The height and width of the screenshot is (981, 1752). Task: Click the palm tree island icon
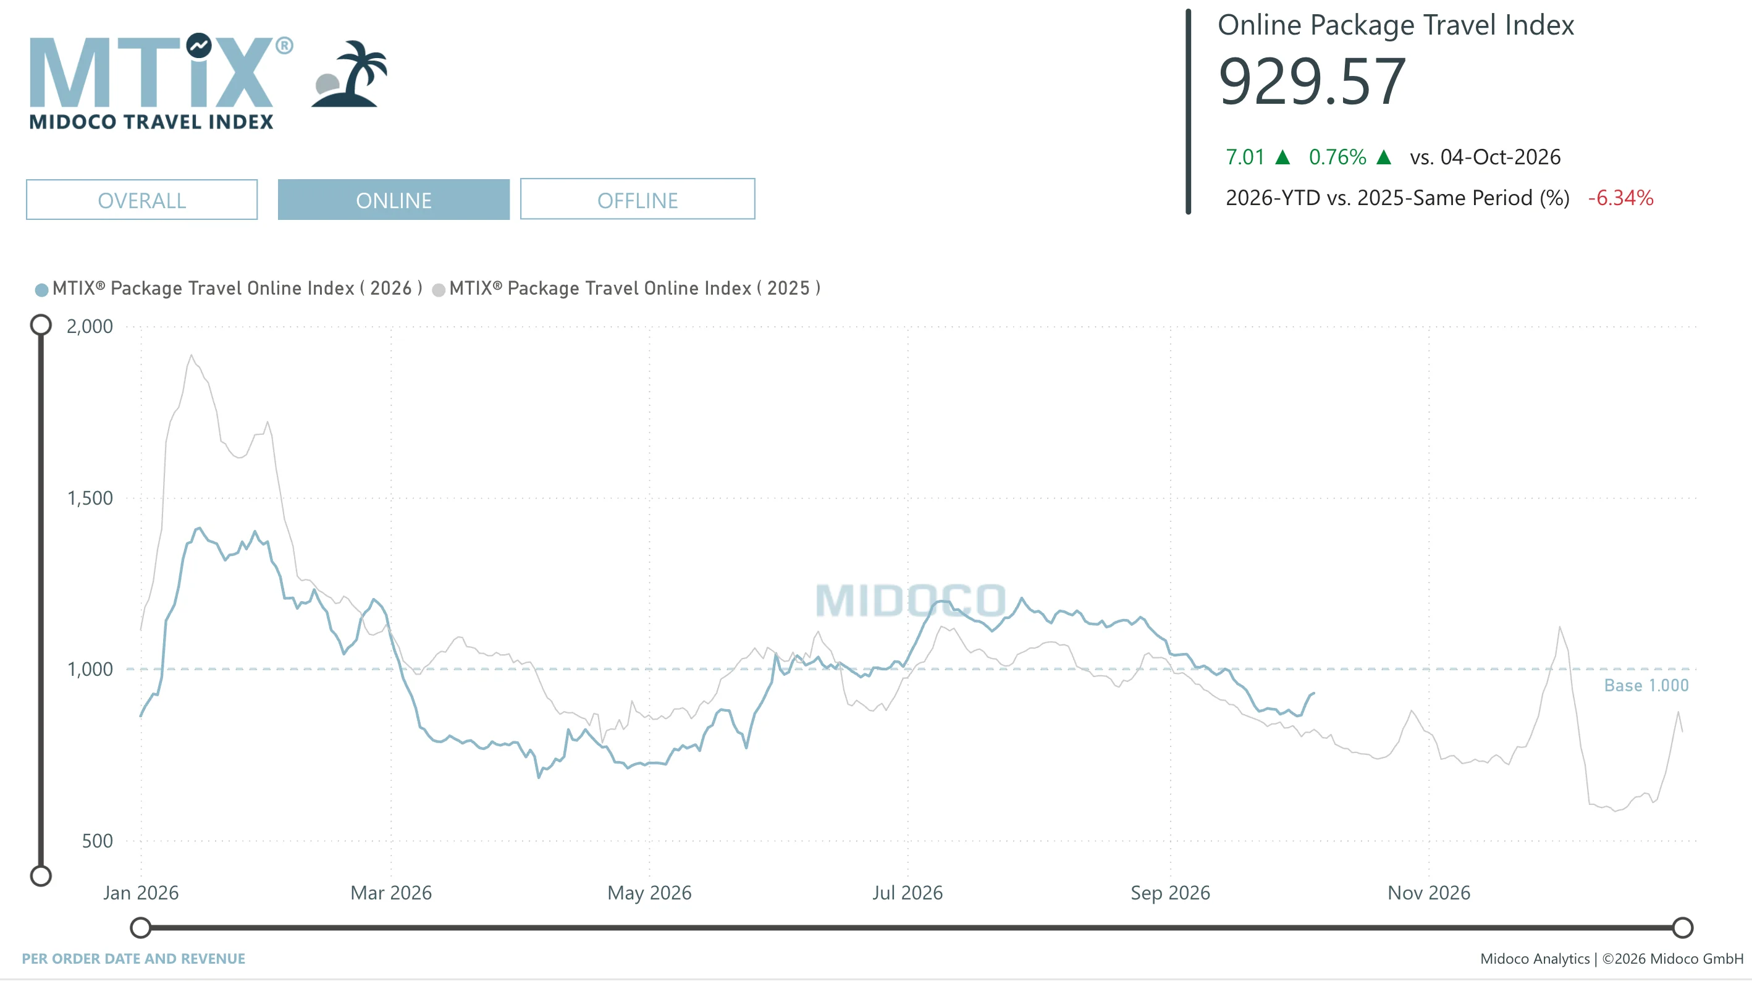point(350,74)
